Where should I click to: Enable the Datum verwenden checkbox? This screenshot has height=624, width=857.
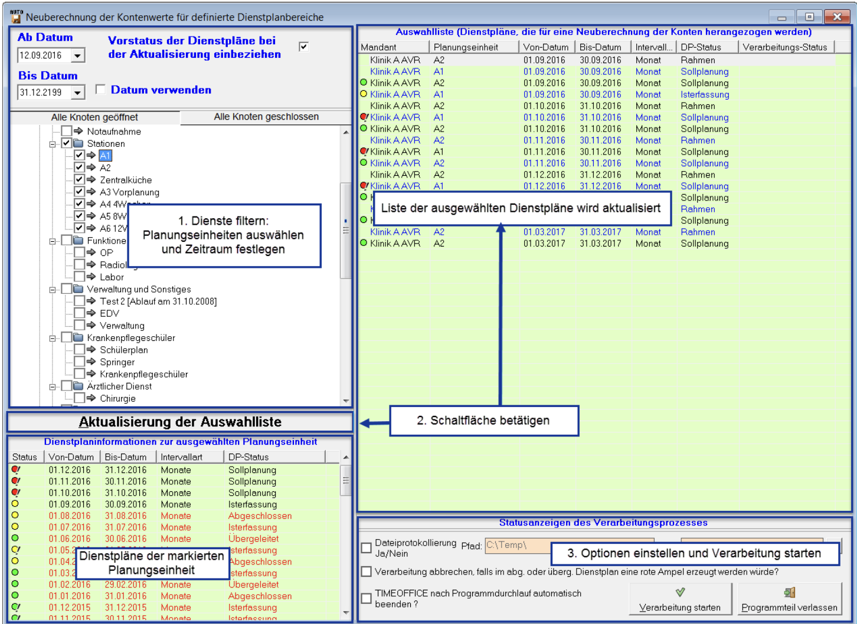point(100,89)
